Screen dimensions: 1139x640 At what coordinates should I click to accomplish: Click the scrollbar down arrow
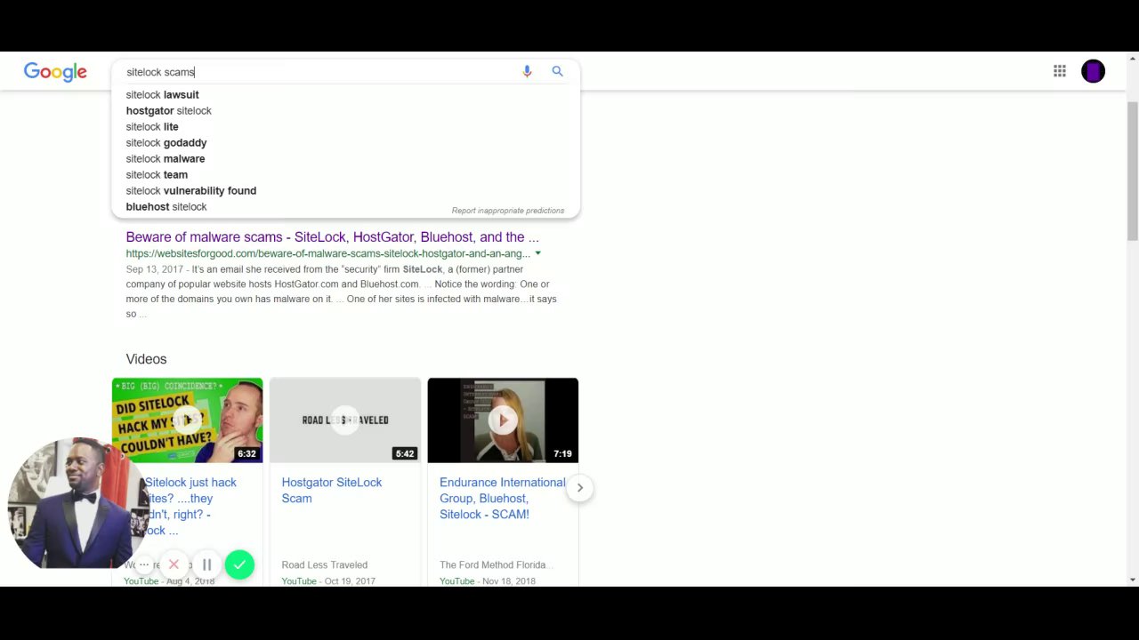(1132, 580)
